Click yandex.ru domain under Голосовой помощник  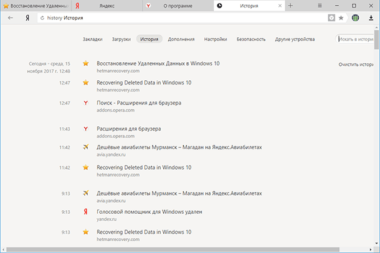tap(107, 219)
